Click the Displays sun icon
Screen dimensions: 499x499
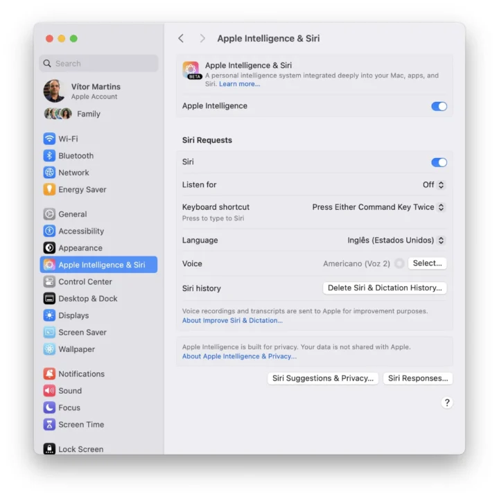click(x=49, y=315)
